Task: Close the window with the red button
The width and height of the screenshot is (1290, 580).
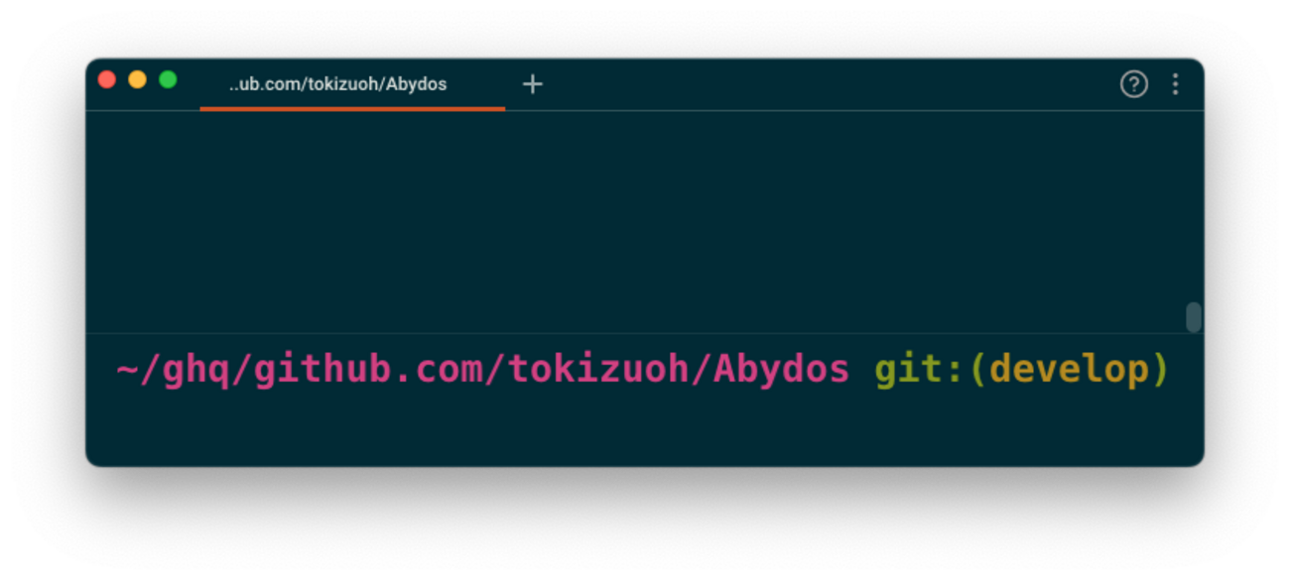Action: 107,80
